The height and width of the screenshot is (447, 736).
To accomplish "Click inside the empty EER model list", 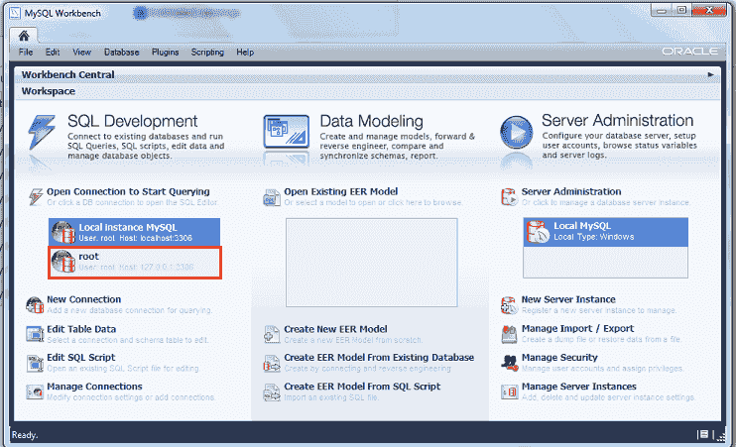I will pos(371,263).
